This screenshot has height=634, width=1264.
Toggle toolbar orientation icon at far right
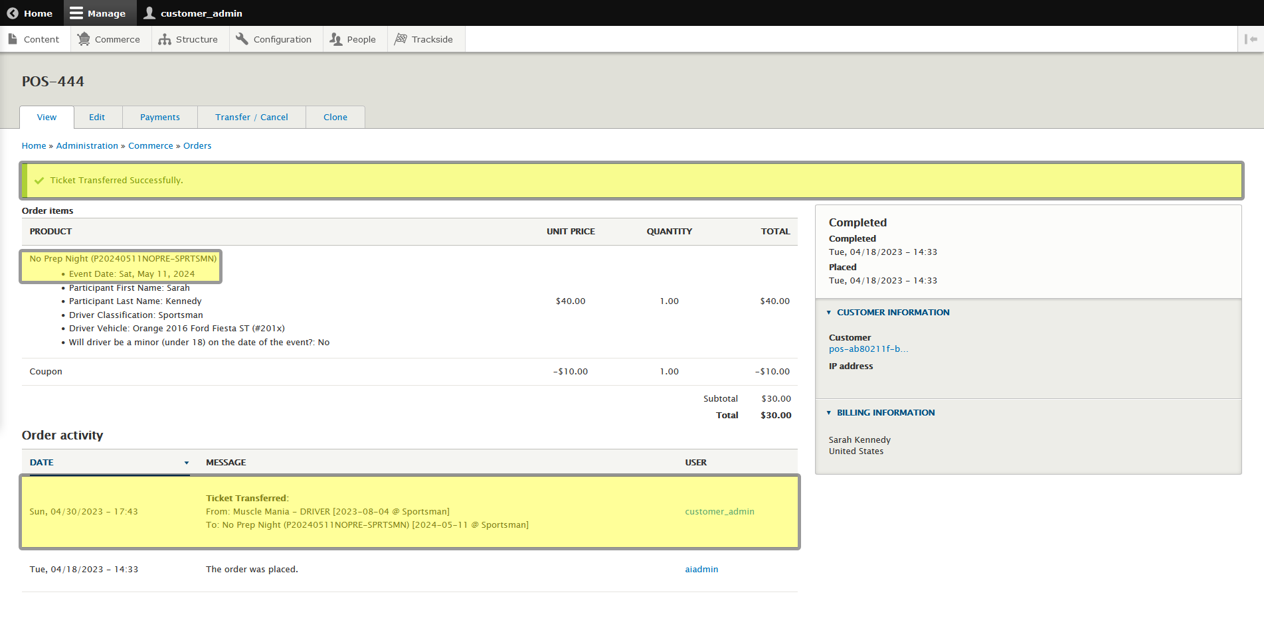click(1251, 39)
